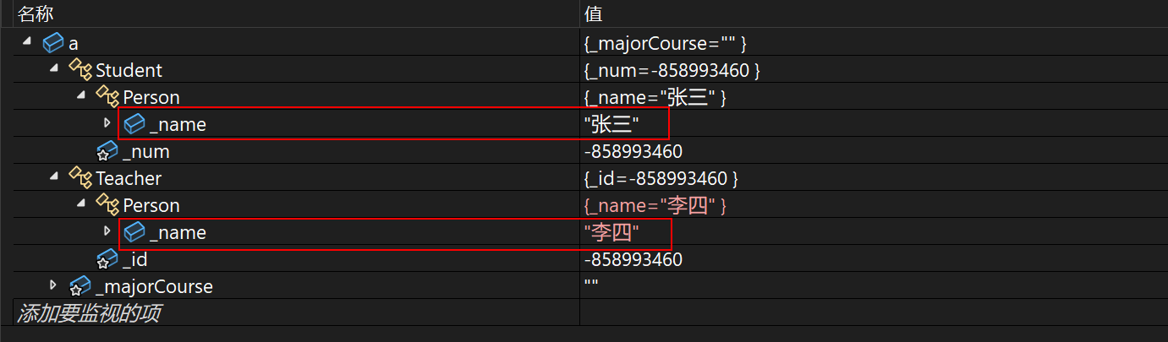Click the 添加要监视的项 input row
The image size is (1168, 342).
296,313
